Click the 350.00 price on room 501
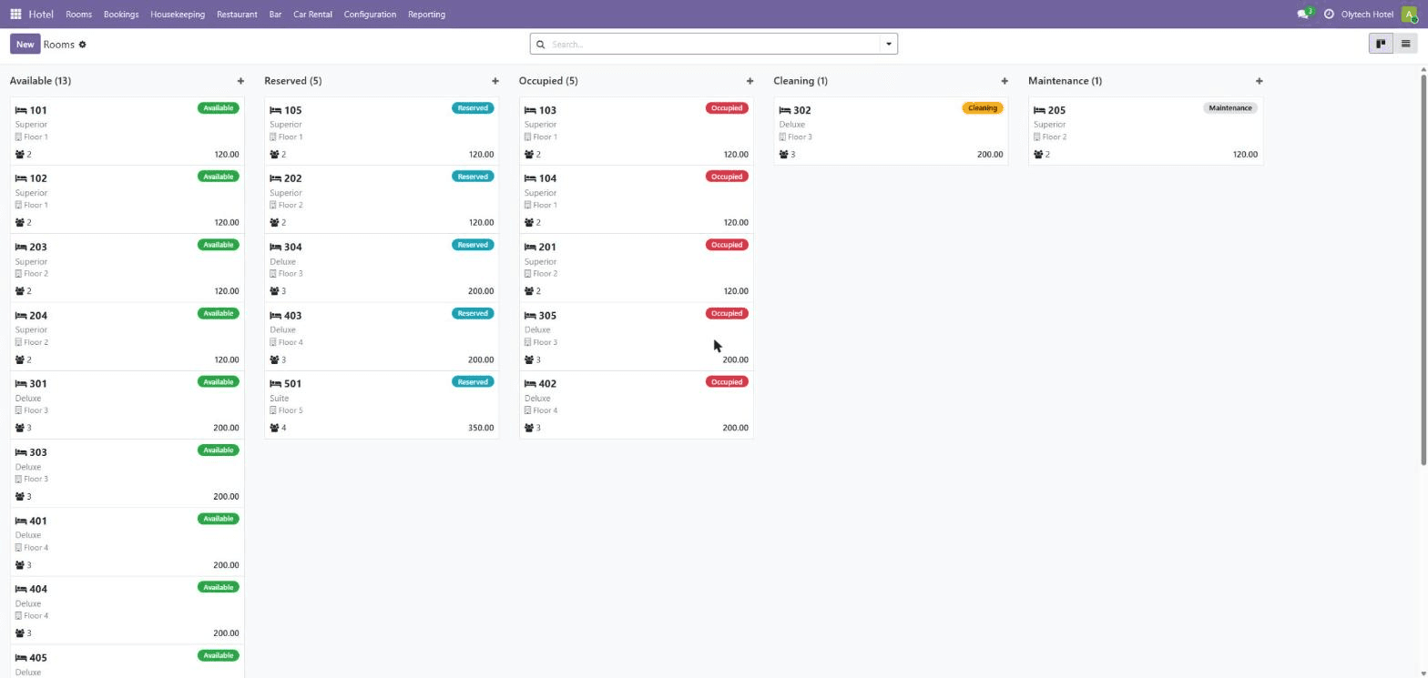 (481, 429)
